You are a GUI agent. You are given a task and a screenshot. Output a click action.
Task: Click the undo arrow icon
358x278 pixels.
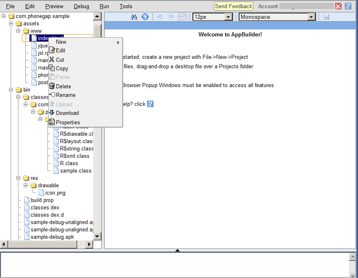(160, 17)
